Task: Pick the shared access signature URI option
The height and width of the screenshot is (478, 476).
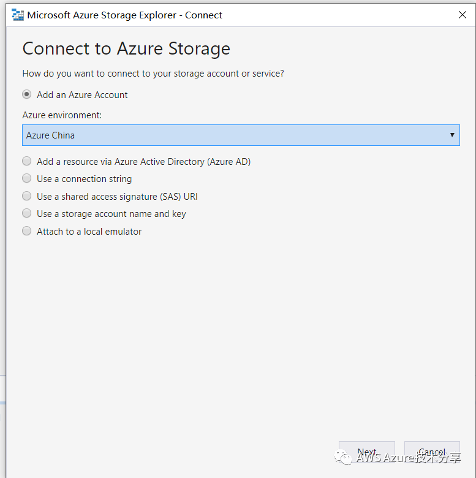Action: pos(26,196)
